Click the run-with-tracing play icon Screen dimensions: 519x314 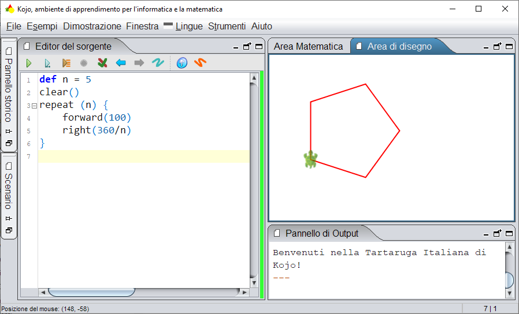(47, 63)
